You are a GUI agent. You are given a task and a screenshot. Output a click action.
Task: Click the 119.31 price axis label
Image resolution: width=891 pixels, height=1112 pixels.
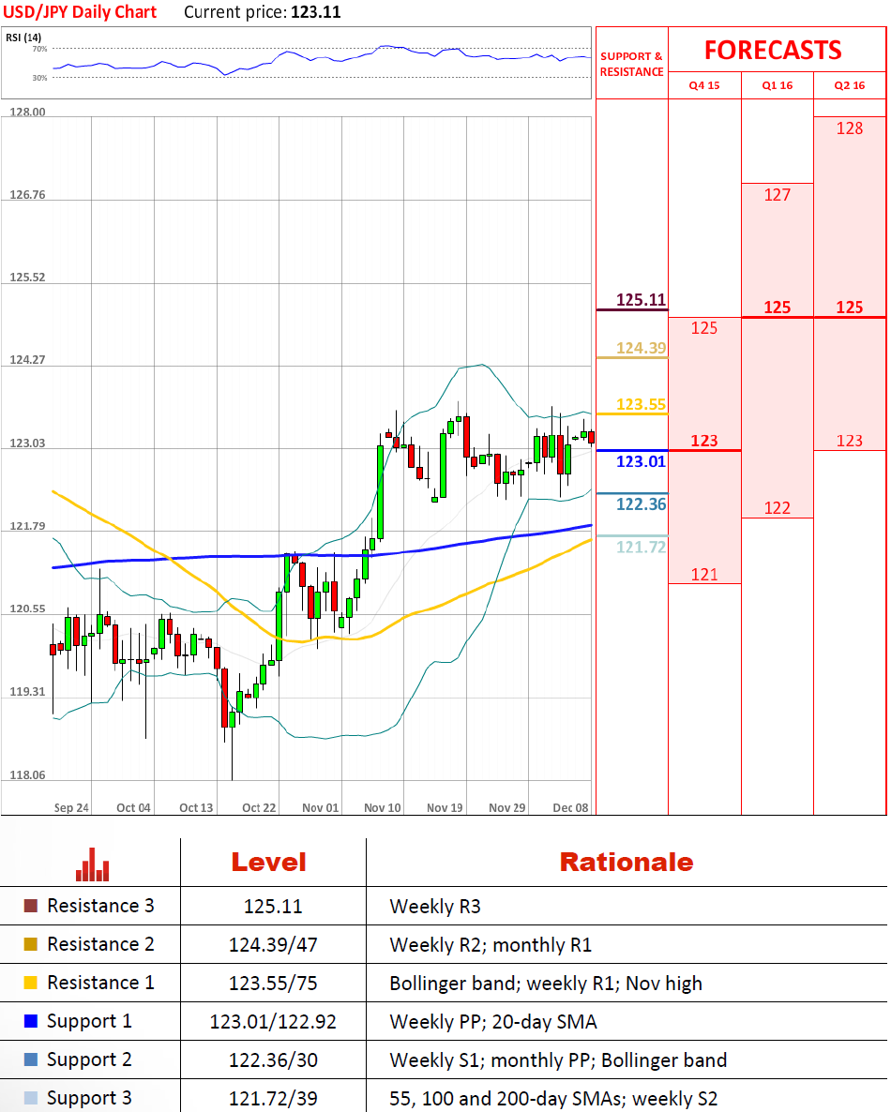tap(27, 691)
